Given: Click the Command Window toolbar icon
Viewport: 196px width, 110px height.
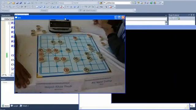Looking at the screenshot, I should click(158, 3).
